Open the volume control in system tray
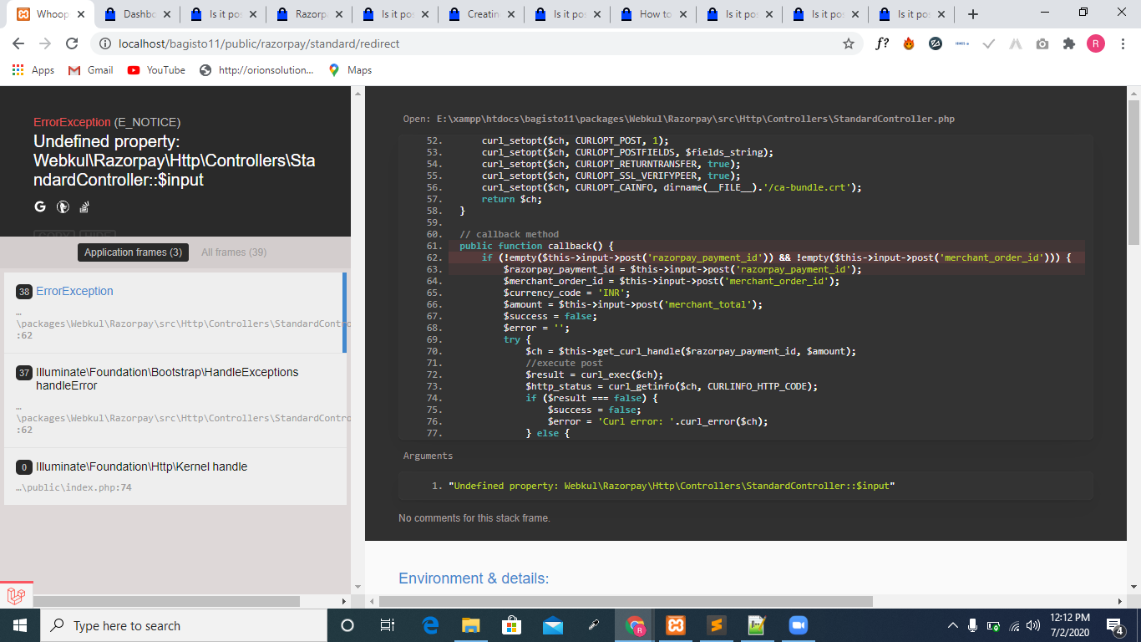1141x642 pixels. [1033, 625]
